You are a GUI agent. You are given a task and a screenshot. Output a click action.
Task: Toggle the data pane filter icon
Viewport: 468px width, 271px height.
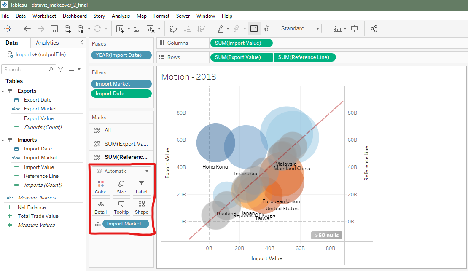61,69
